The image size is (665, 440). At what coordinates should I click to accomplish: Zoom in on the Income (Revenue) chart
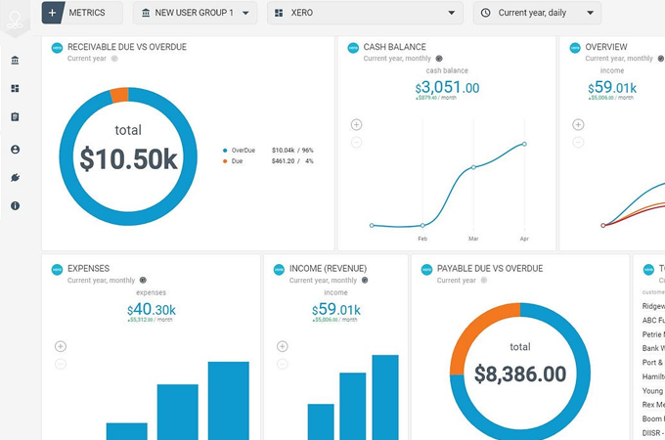(283, 346)
